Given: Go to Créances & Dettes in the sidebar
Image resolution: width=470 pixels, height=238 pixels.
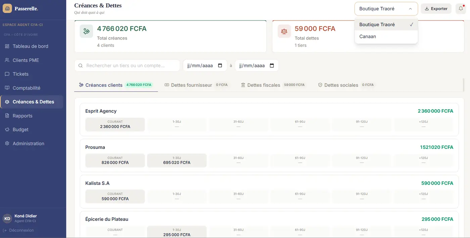Looking at the screenshot, I should [32, 102].
